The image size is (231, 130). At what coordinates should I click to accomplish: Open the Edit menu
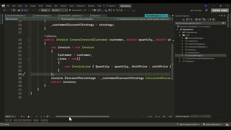click(14, 6)
